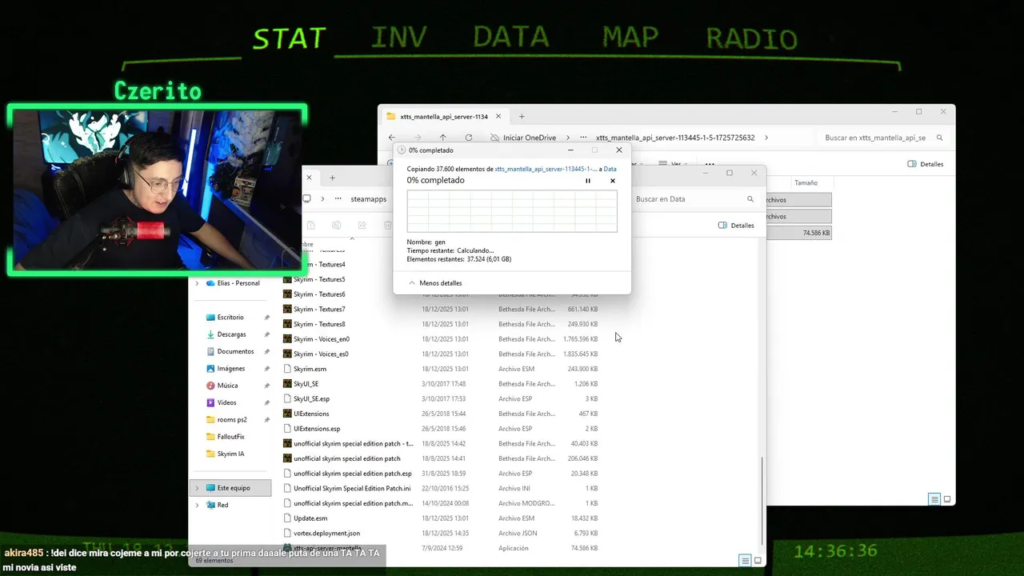Screen dimensions: 1024x576
Task: Open the Data destination link
Action: pyautogui.click(x=610, y=169)
